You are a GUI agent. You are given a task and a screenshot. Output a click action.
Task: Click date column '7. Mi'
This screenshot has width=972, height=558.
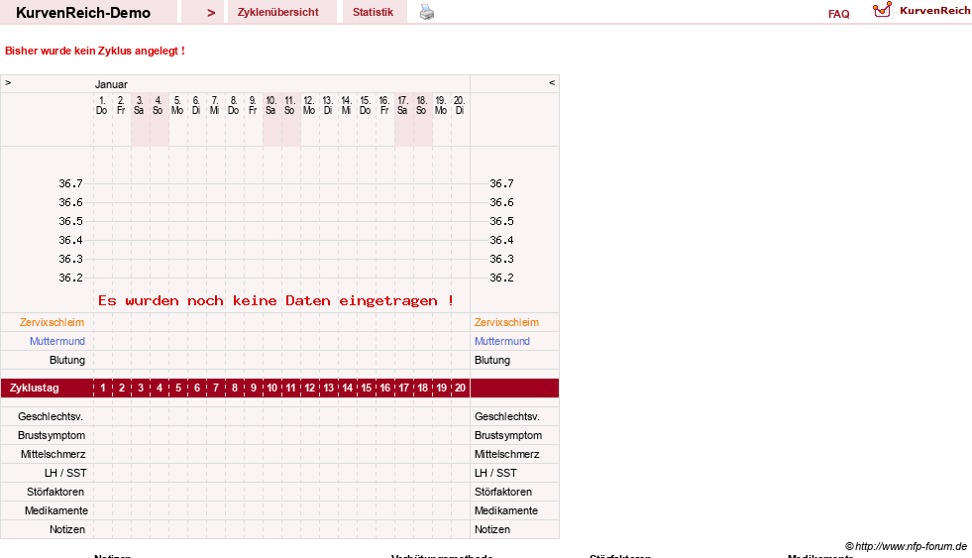click(214, 105)
